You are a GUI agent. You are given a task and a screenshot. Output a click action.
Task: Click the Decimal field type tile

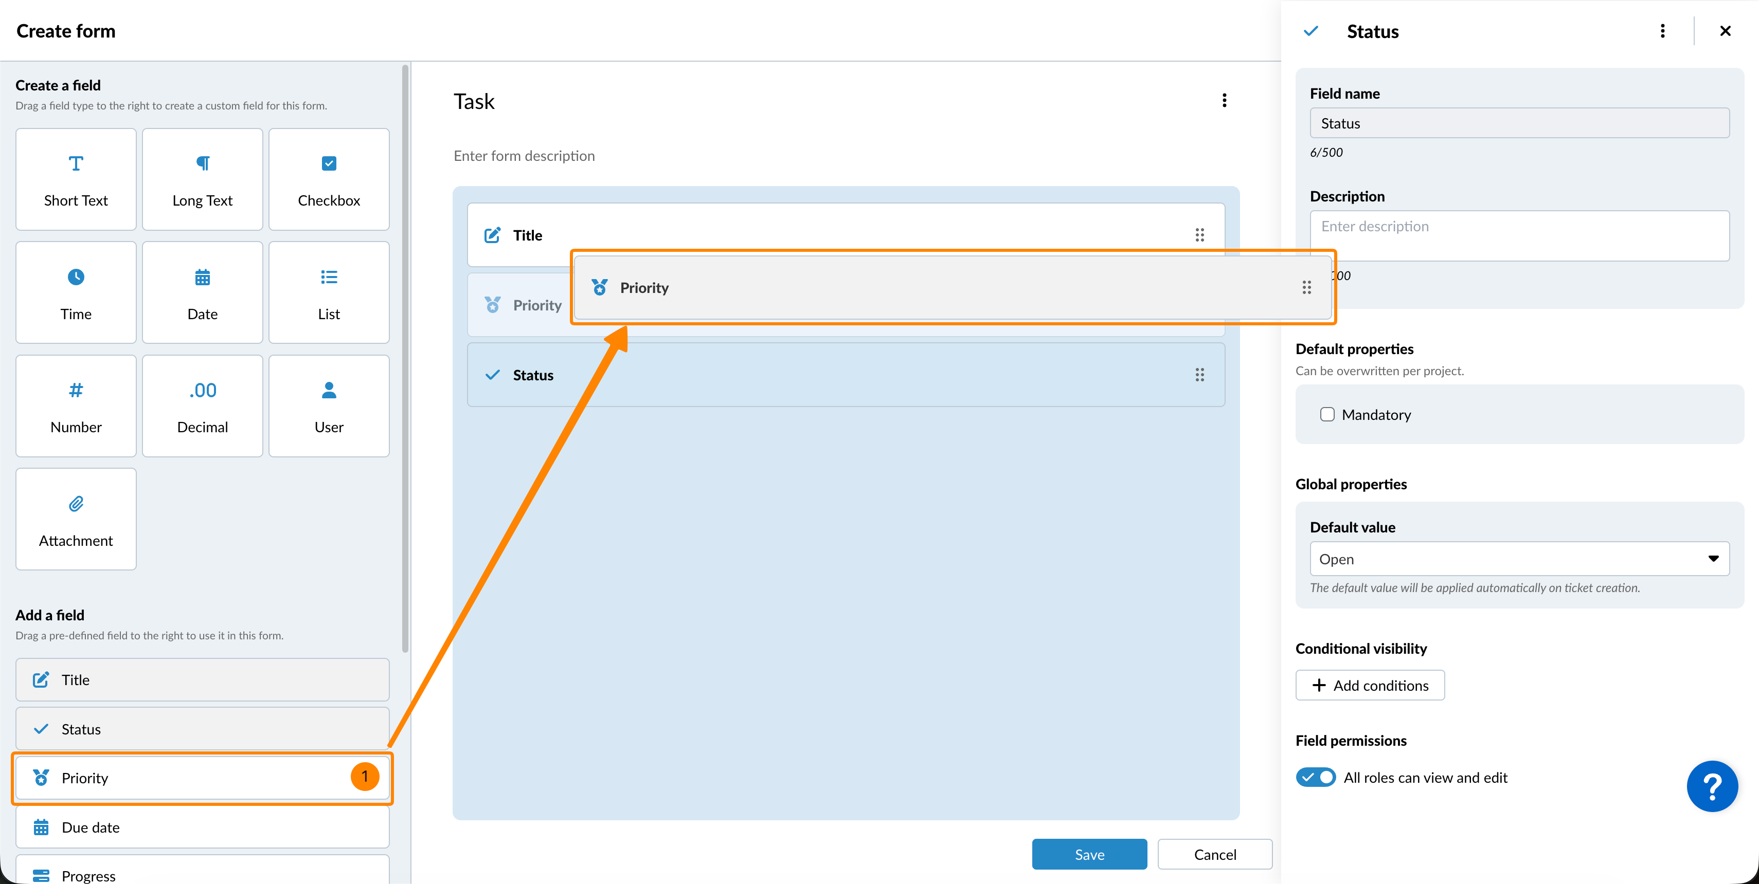[x=202, y=406]
